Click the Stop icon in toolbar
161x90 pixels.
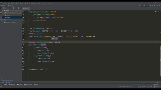[157, 6]
